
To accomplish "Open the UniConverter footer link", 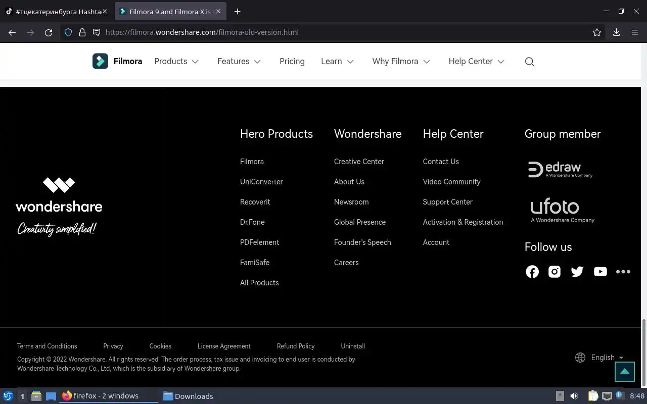I will pos(261,182).
